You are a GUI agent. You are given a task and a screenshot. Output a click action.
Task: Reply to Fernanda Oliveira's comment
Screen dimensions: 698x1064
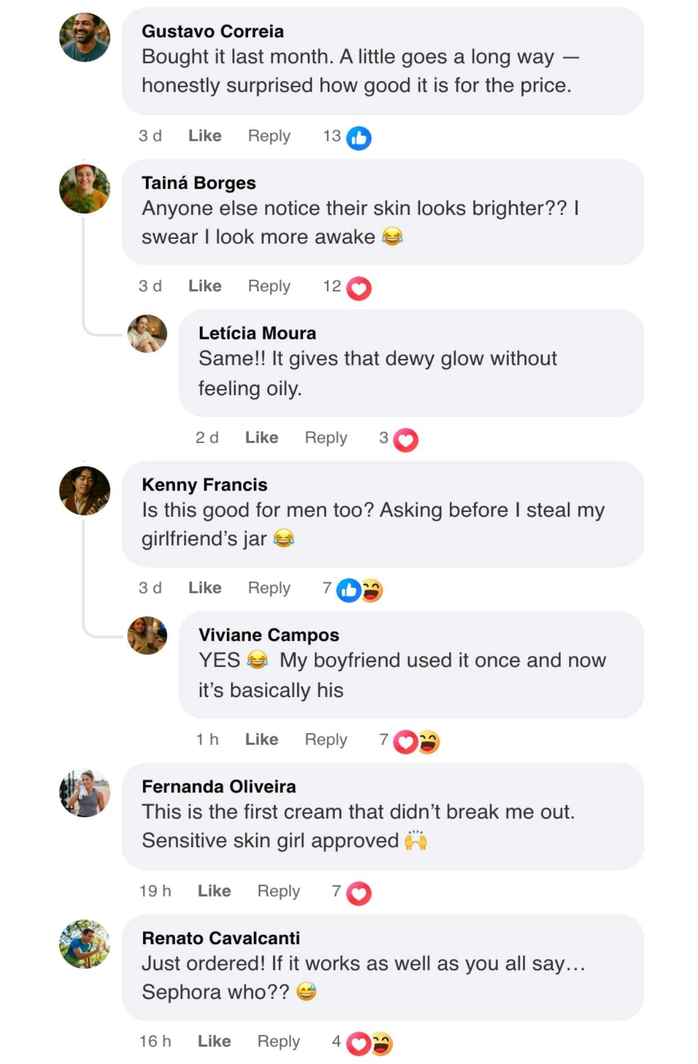(279, 891)
